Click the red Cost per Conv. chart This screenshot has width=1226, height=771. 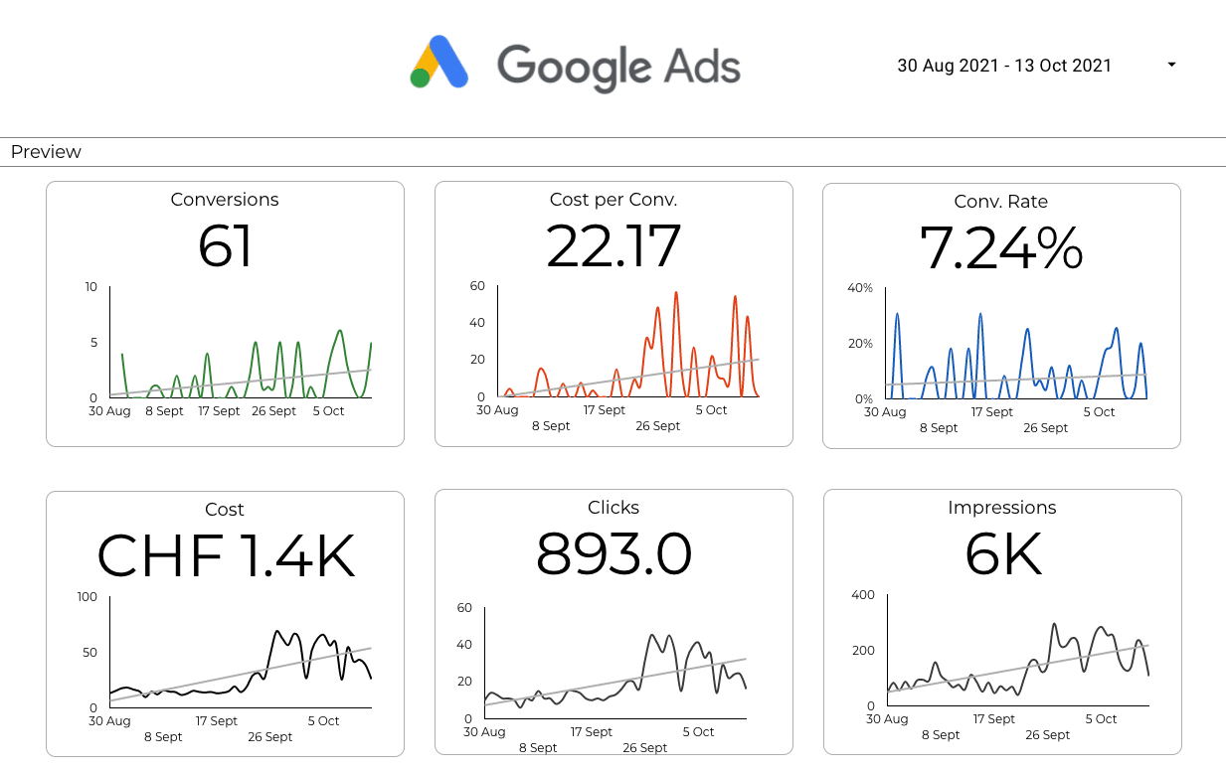pyautogui.click(x=628, y=341)
